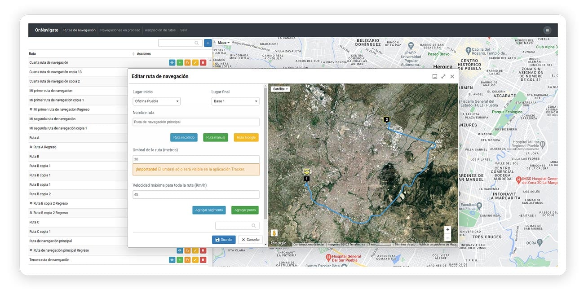
Task: Copy the Tercera ruta de navegación route
Action: coord(187,260)
